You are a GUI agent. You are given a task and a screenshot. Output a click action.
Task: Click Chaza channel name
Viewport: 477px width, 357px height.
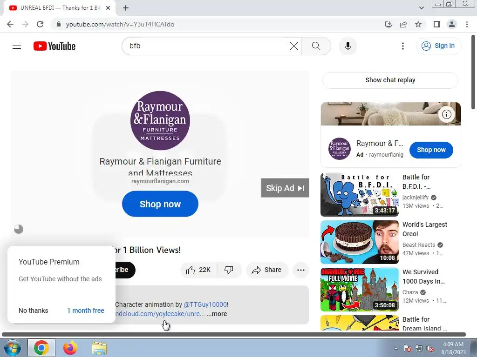pyautogui.click(x=410, y=292)
